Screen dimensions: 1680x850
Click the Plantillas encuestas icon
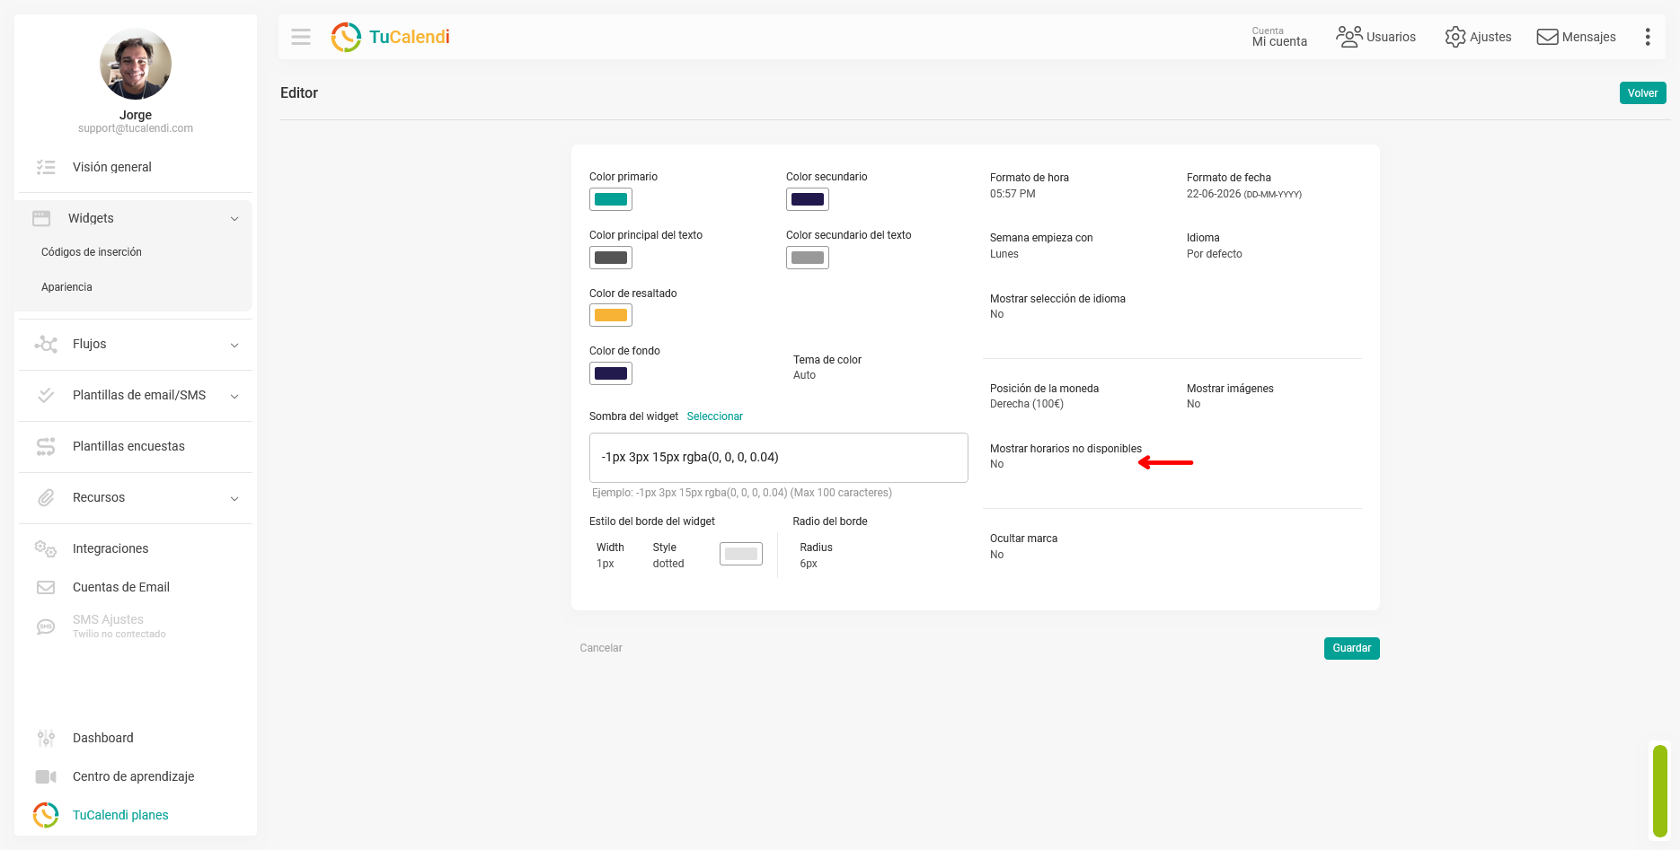(46, 446)
